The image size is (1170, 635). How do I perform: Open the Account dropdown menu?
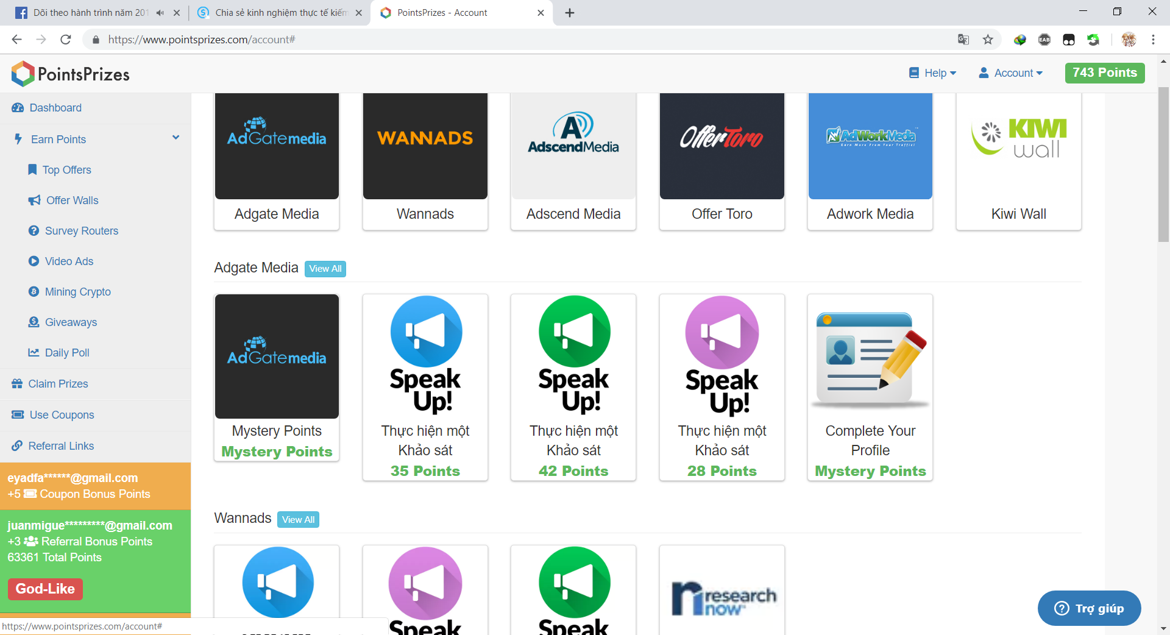click(1010, 73)
